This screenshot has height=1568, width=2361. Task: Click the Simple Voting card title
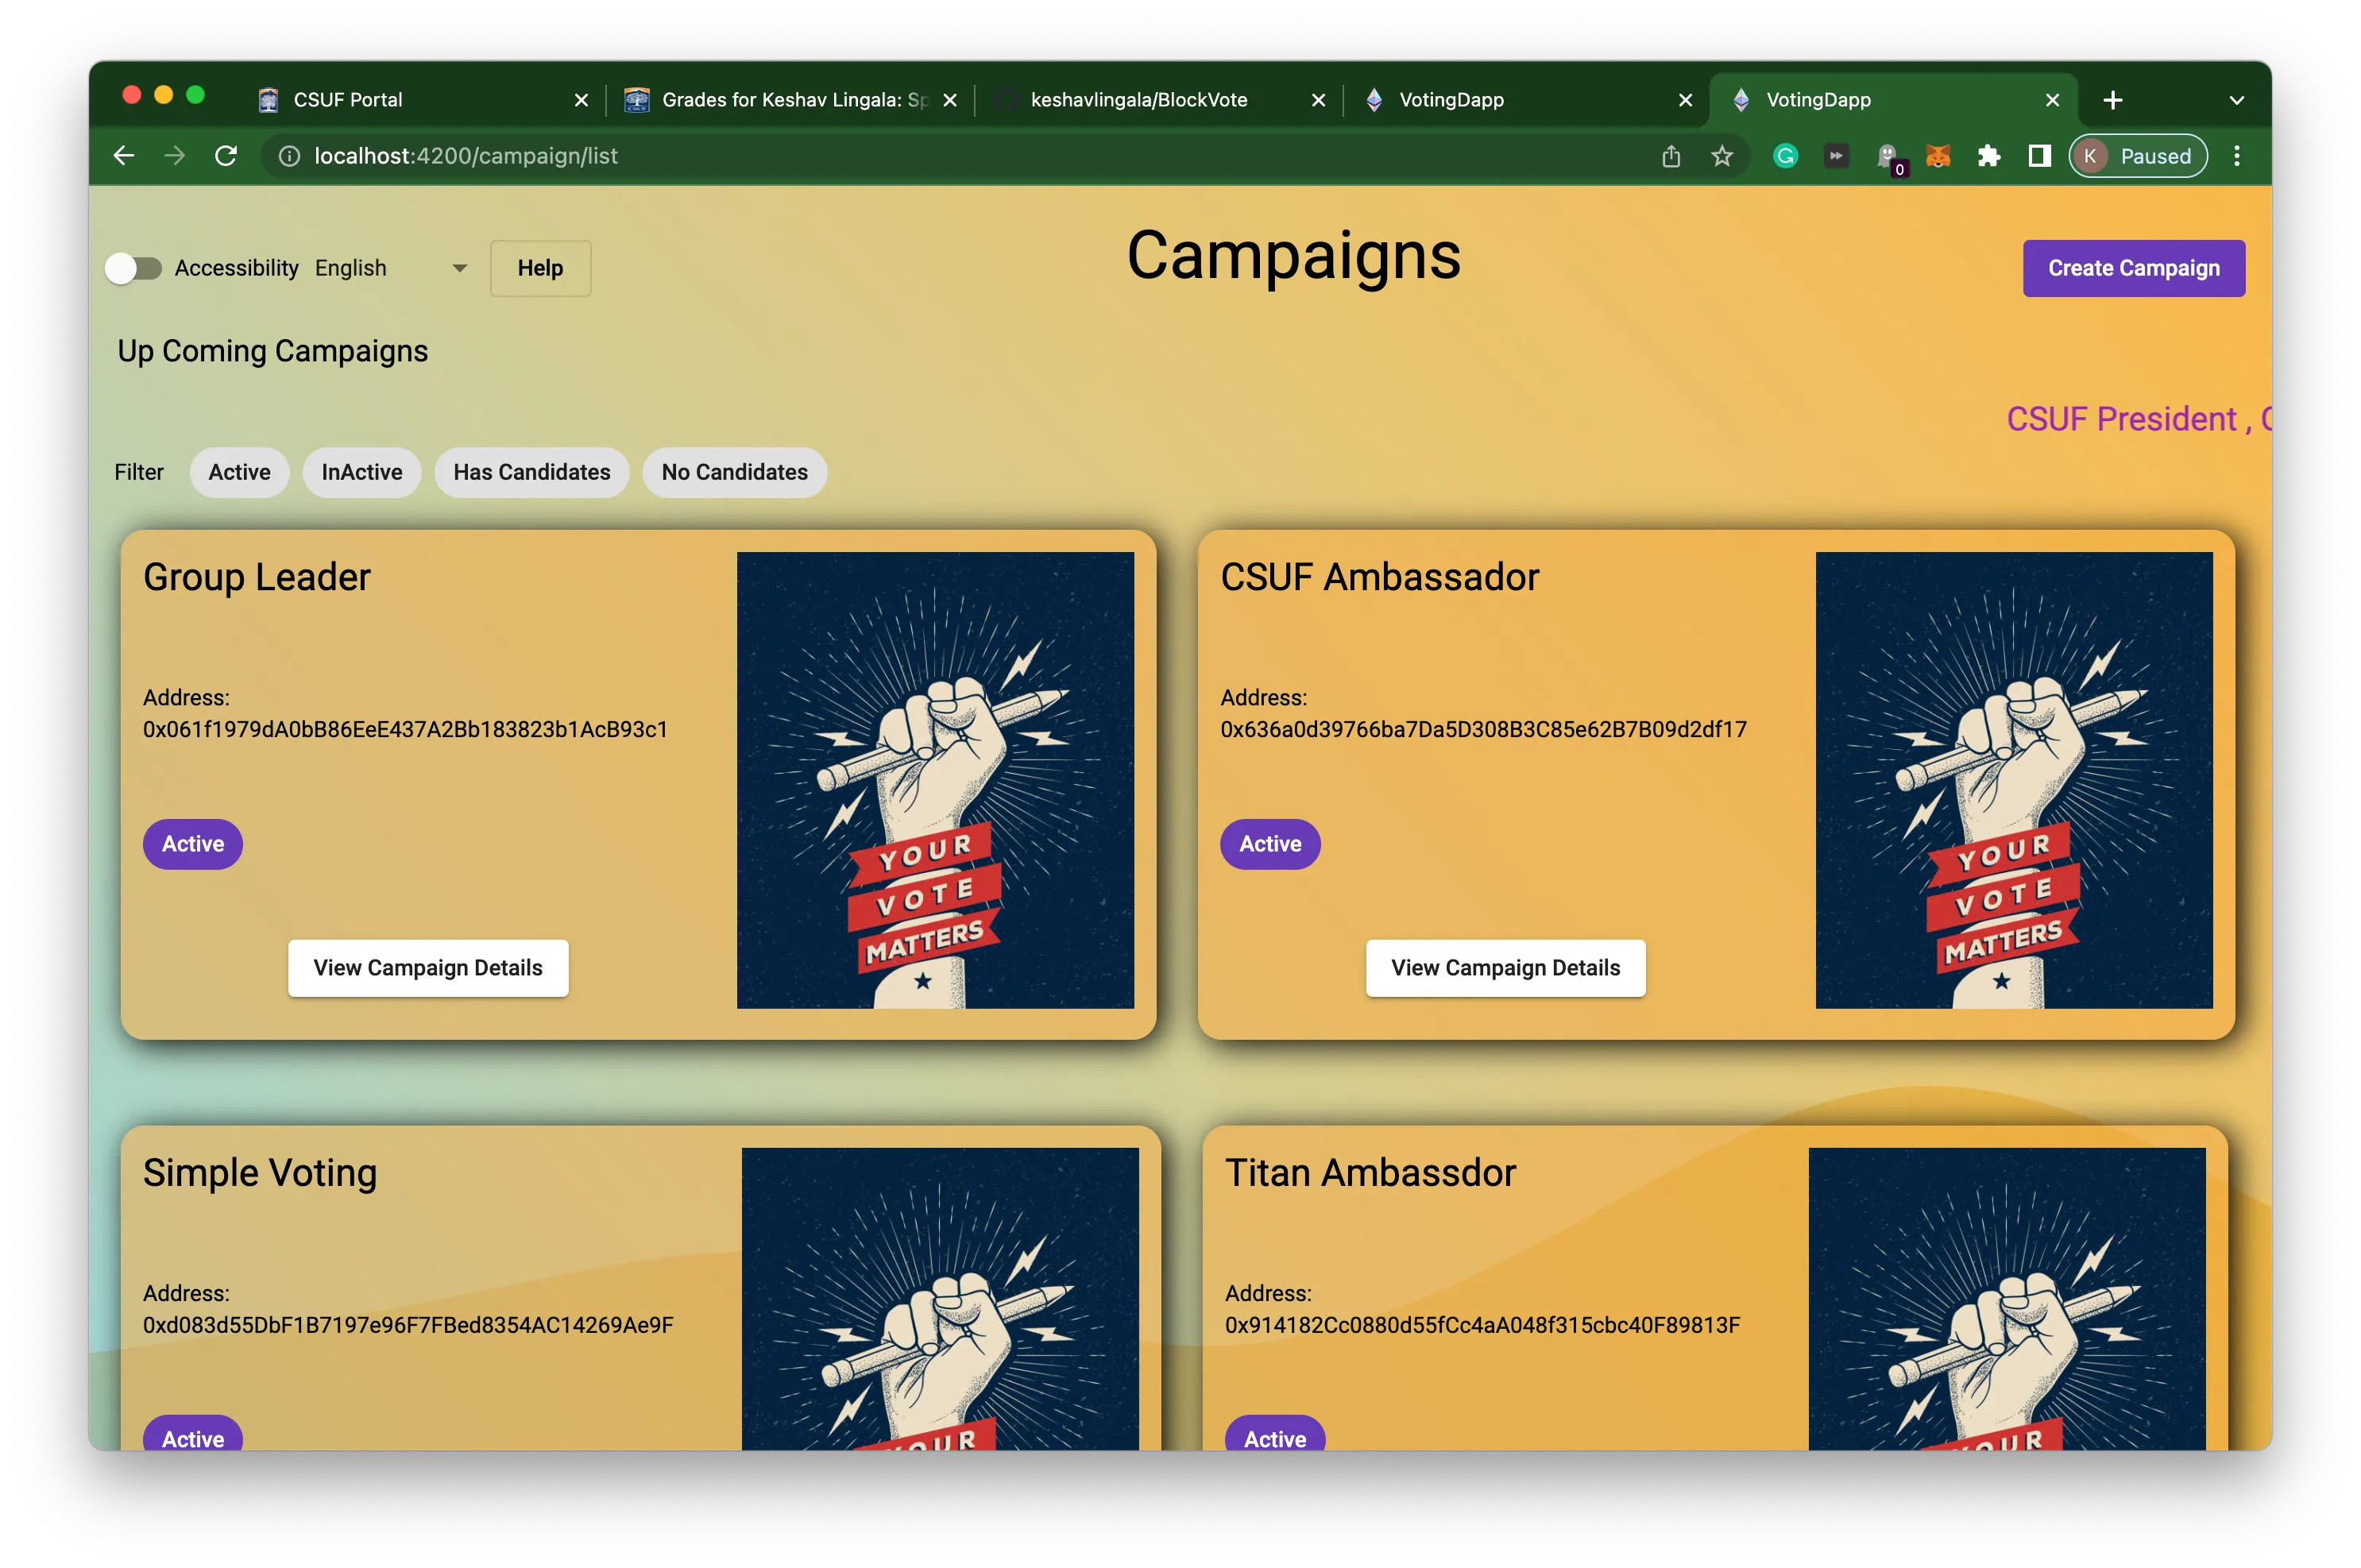tap(260, 1174)
